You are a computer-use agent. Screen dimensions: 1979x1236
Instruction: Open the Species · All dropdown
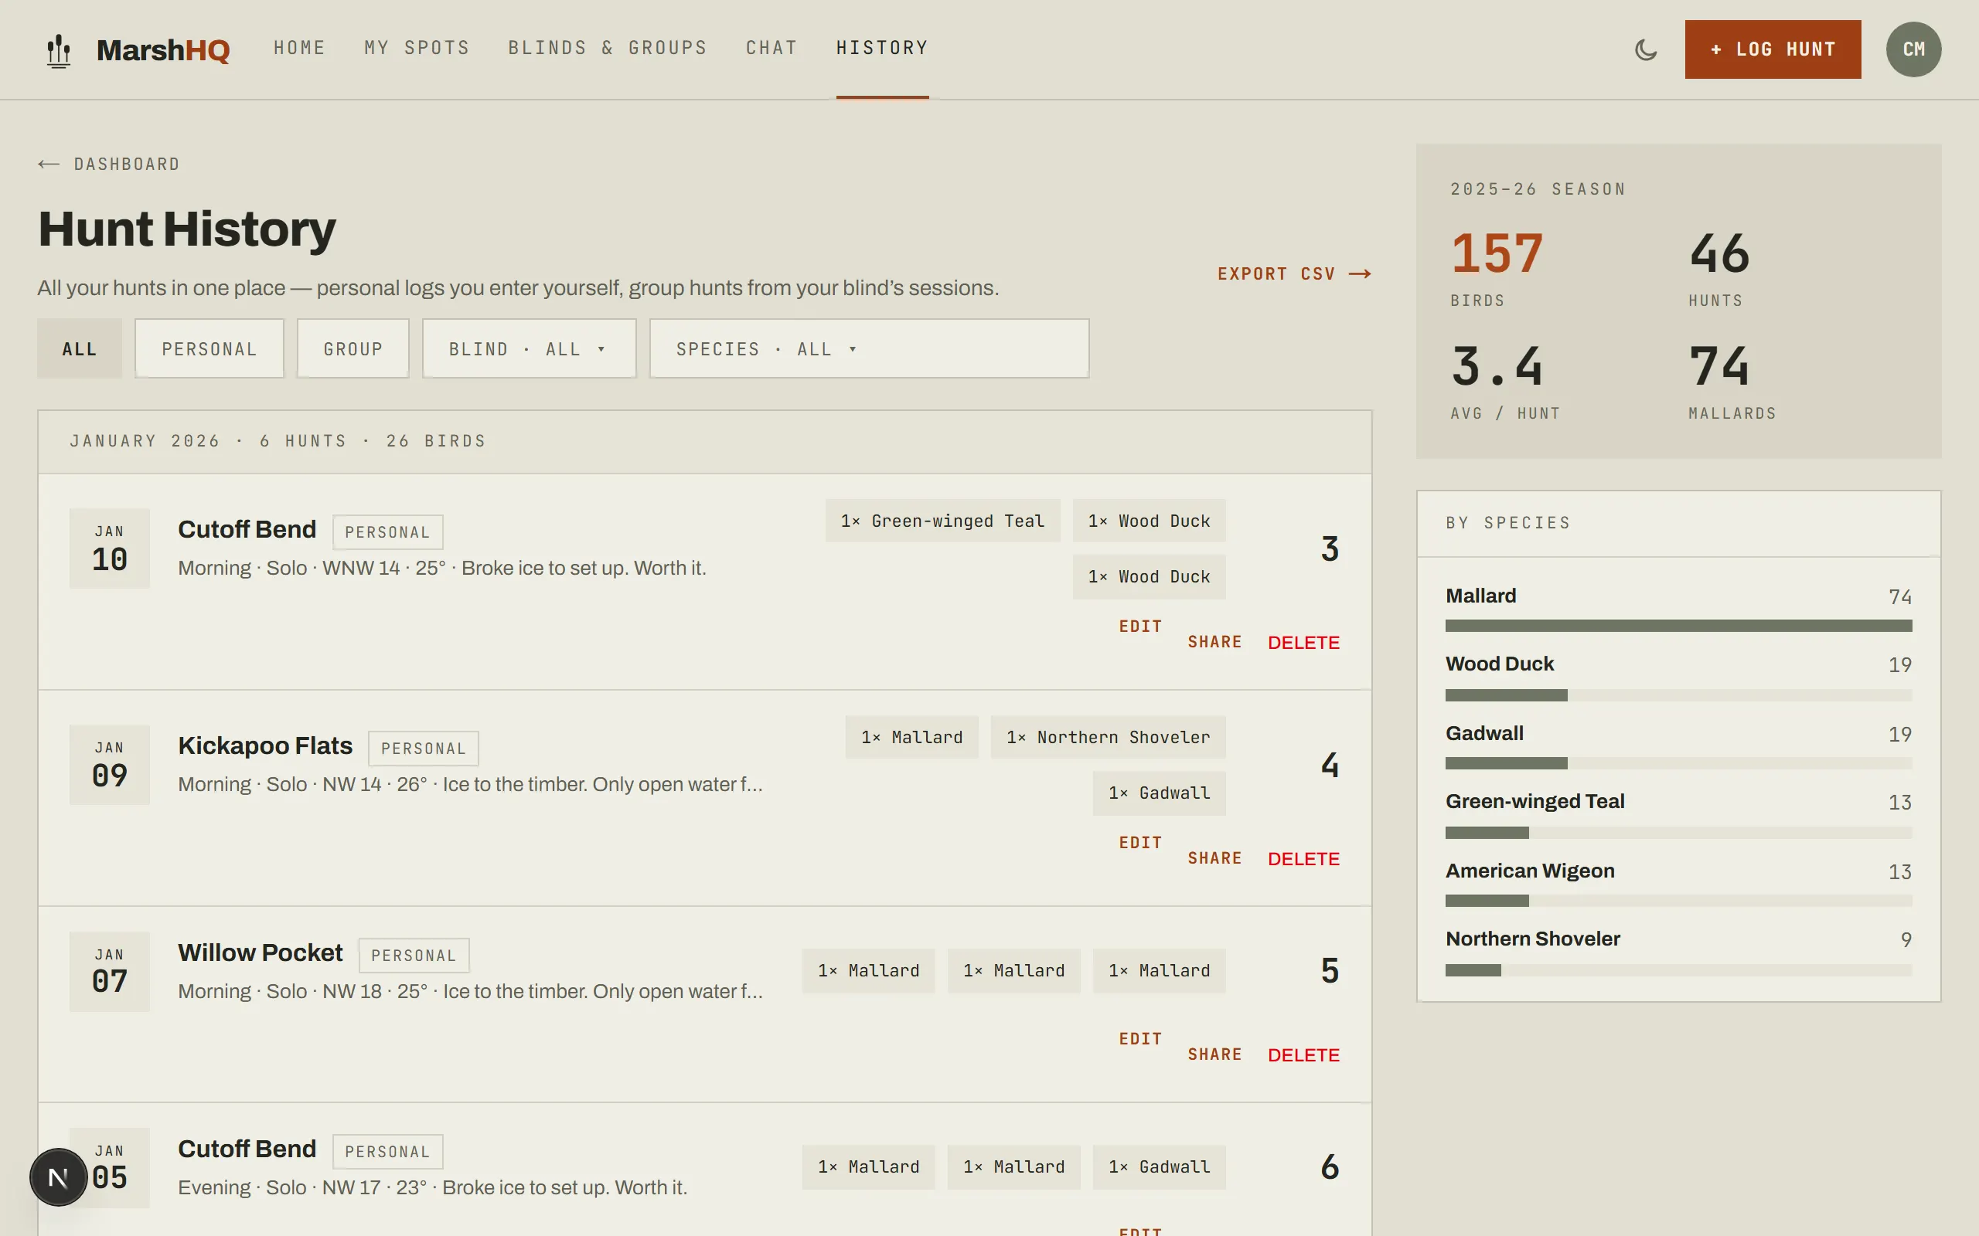pos(869,348)
